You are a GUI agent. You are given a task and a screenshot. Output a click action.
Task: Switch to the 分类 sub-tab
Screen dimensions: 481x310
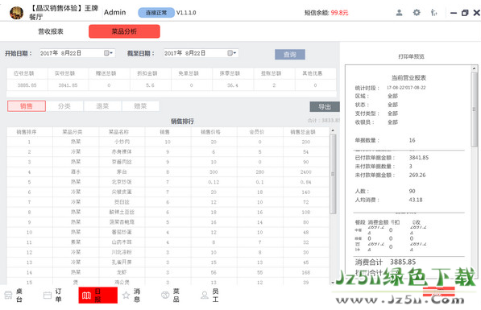tap(64, 106)
